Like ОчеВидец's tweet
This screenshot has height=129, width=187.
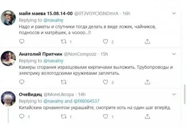click(x=106, y=117)
